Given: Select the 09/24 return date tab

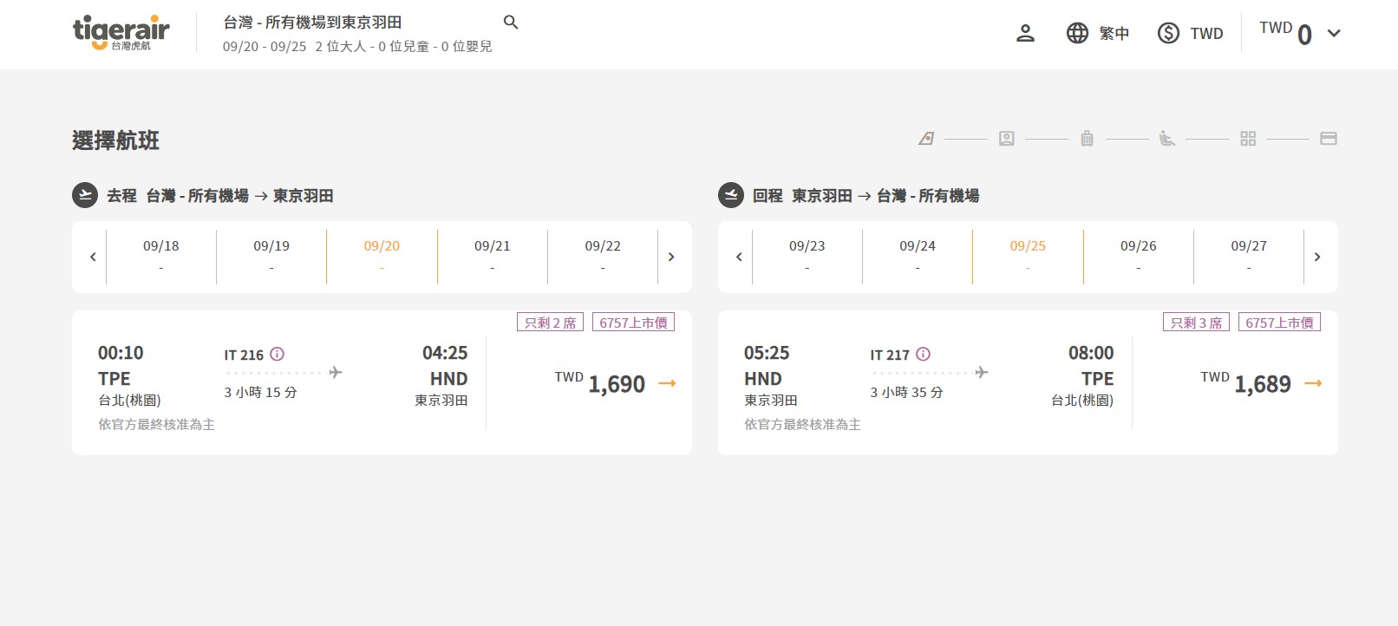Looking at the screenshot, I should coord(917,256).
